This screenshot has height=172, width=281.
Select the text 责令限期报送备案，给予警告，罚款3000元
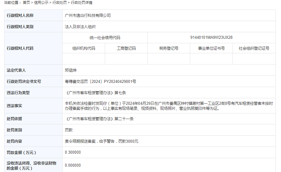[102, 141]
